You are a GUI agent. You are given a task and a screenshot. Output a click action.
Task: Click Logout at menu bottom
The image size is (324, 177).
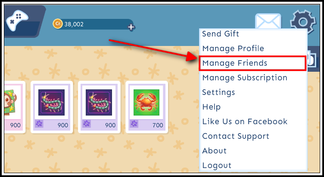tap(217, 165)
